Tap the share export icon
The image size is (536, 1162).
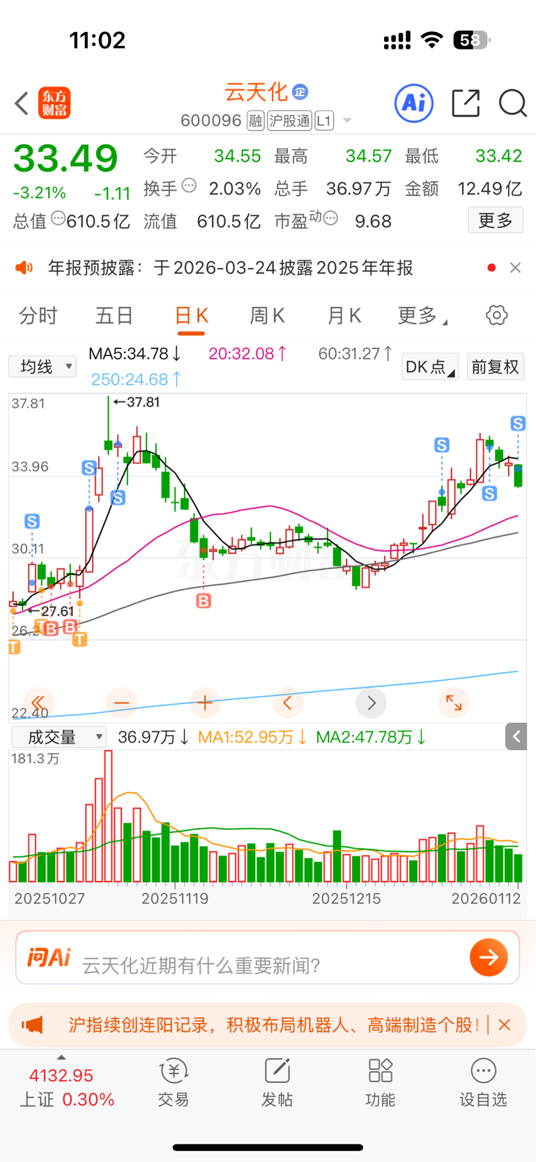pos(466,103)
